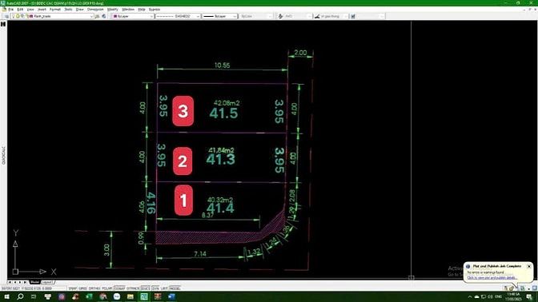Image resolution: width=538 pixels, height=302 pixels.
Task: Open the Chrome browser in the taskbar
Action: pos(103,296)
